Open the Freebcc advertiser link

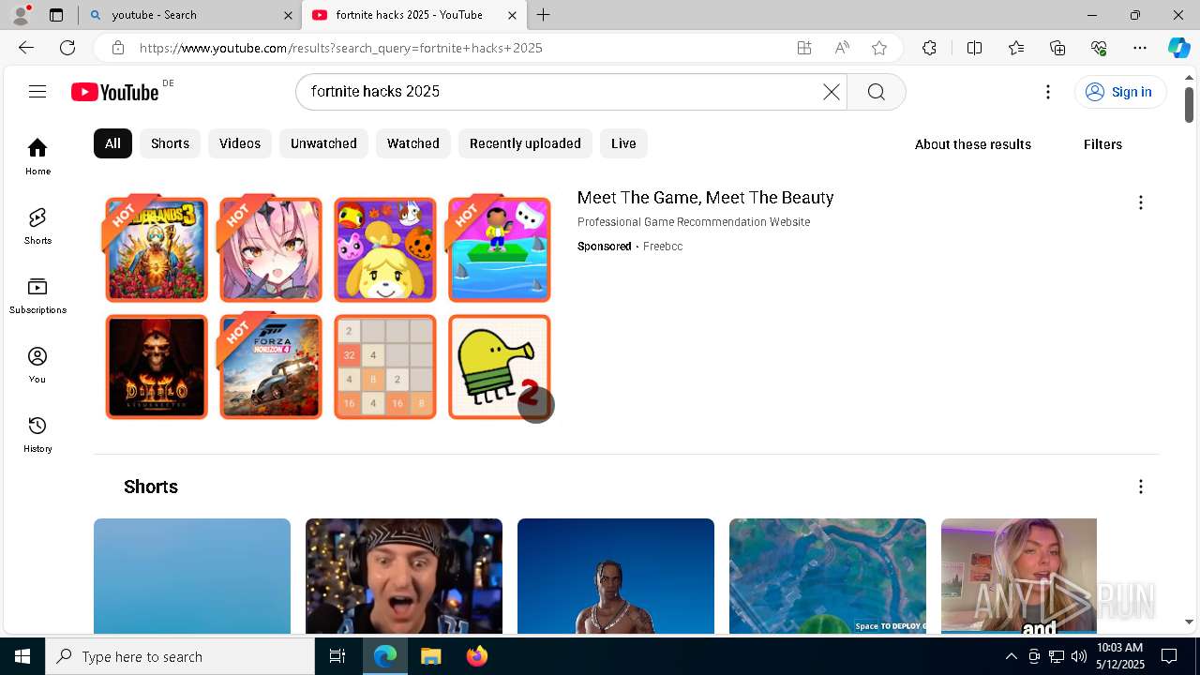(663, 247)
